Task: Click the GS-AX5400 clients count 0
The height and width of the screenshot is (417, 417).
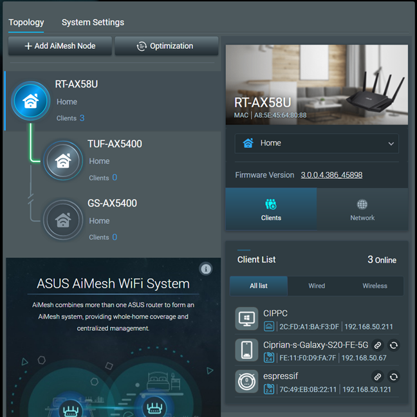Action: (115, 237)
